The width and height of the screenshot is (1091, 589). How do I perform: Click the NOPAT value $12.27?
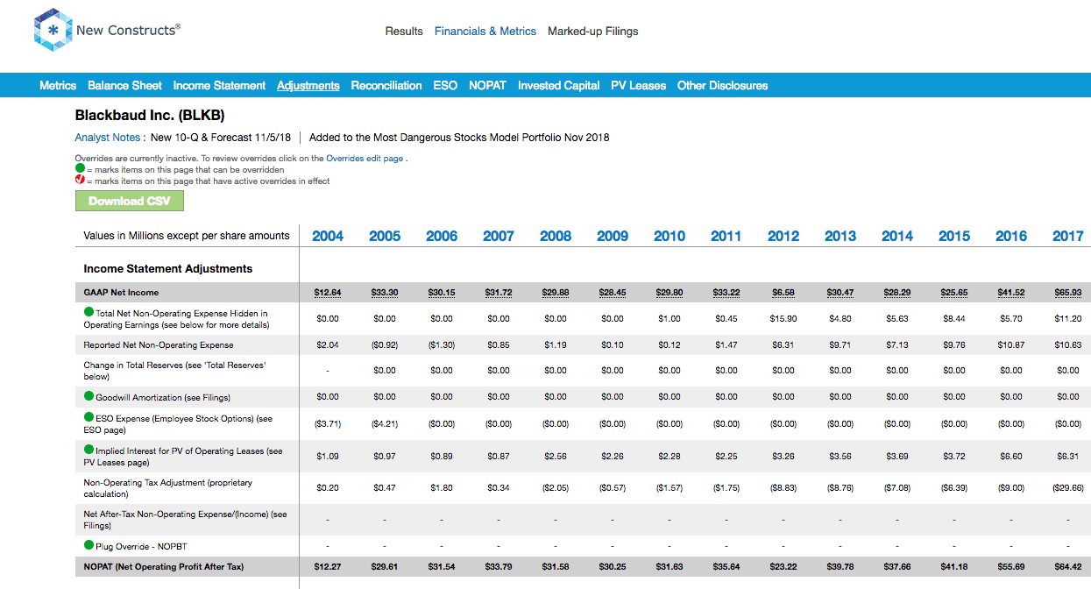point(328,567)
